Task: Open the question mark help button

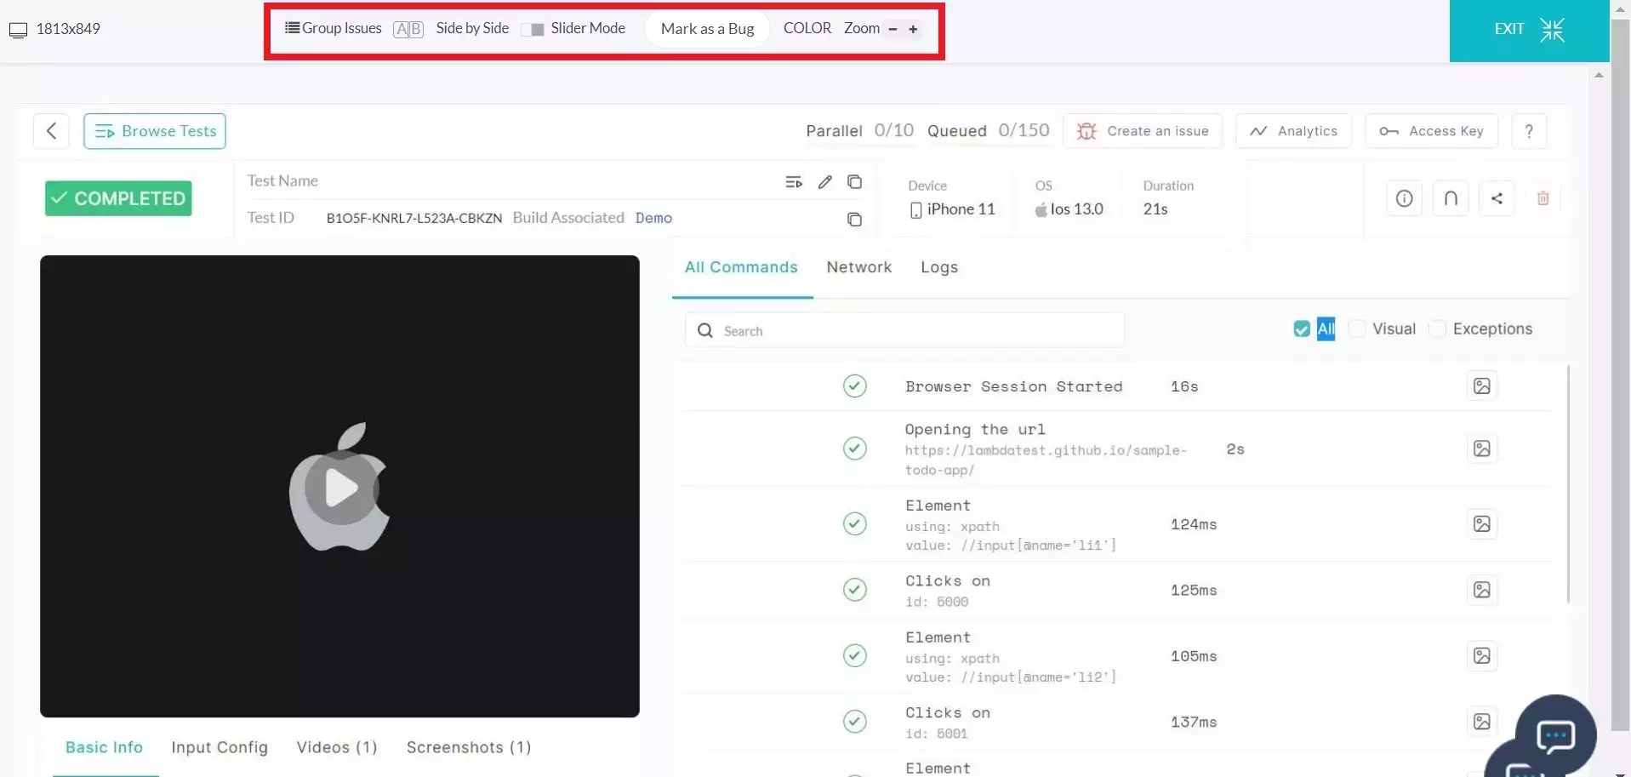Action: (x=1528, y=131)
